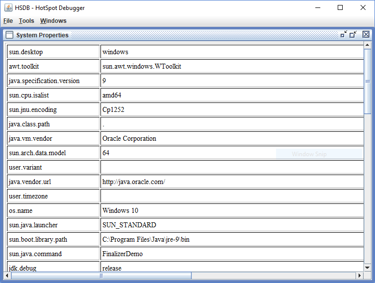Click the vertical scrollbar thumb
Image resolution: width=375 pixels, height=283 pixels.
(x=368, y=81)
